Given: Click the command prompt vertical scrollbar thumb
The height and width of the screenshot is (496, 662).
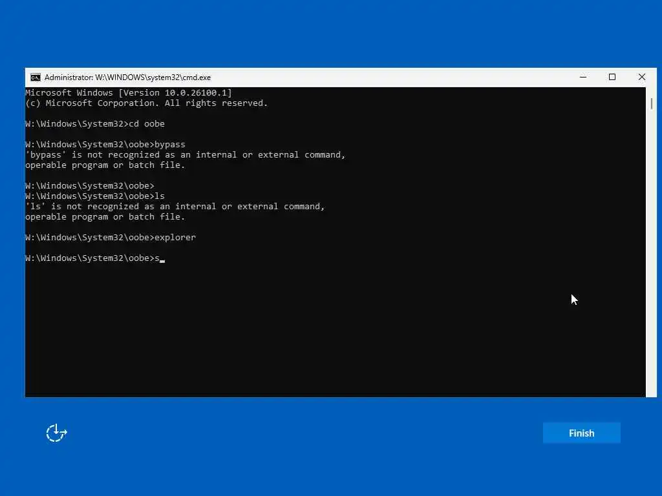Looking at the screenshot, I should click(x=652, y=103).
